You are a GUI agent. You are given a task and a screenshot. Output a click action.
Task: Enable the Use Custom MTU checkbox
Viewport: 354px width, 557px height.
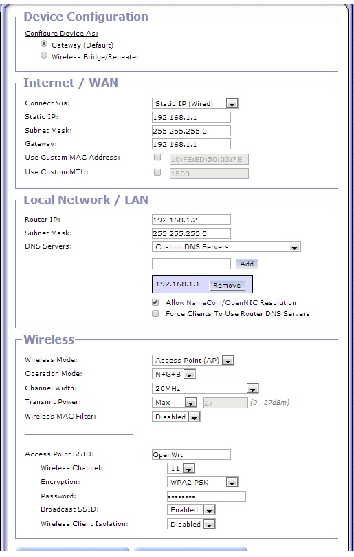[157, 172]
